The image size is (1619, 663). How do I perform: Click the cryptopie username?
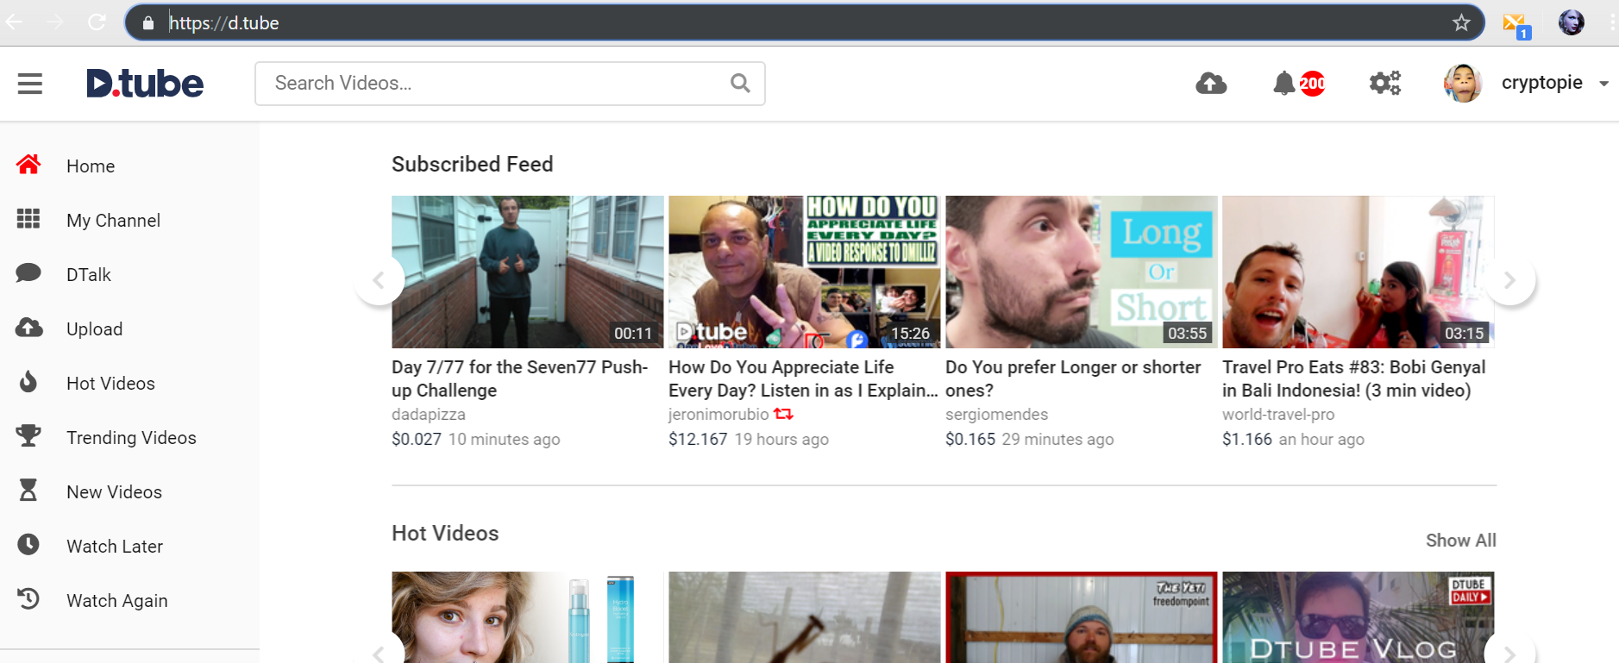[1542, 83]
